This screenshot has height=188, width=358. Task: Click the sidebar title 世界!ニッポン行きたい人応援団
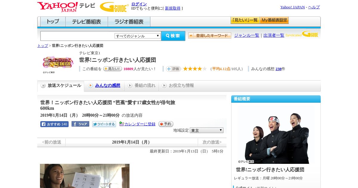click(270, 169)
